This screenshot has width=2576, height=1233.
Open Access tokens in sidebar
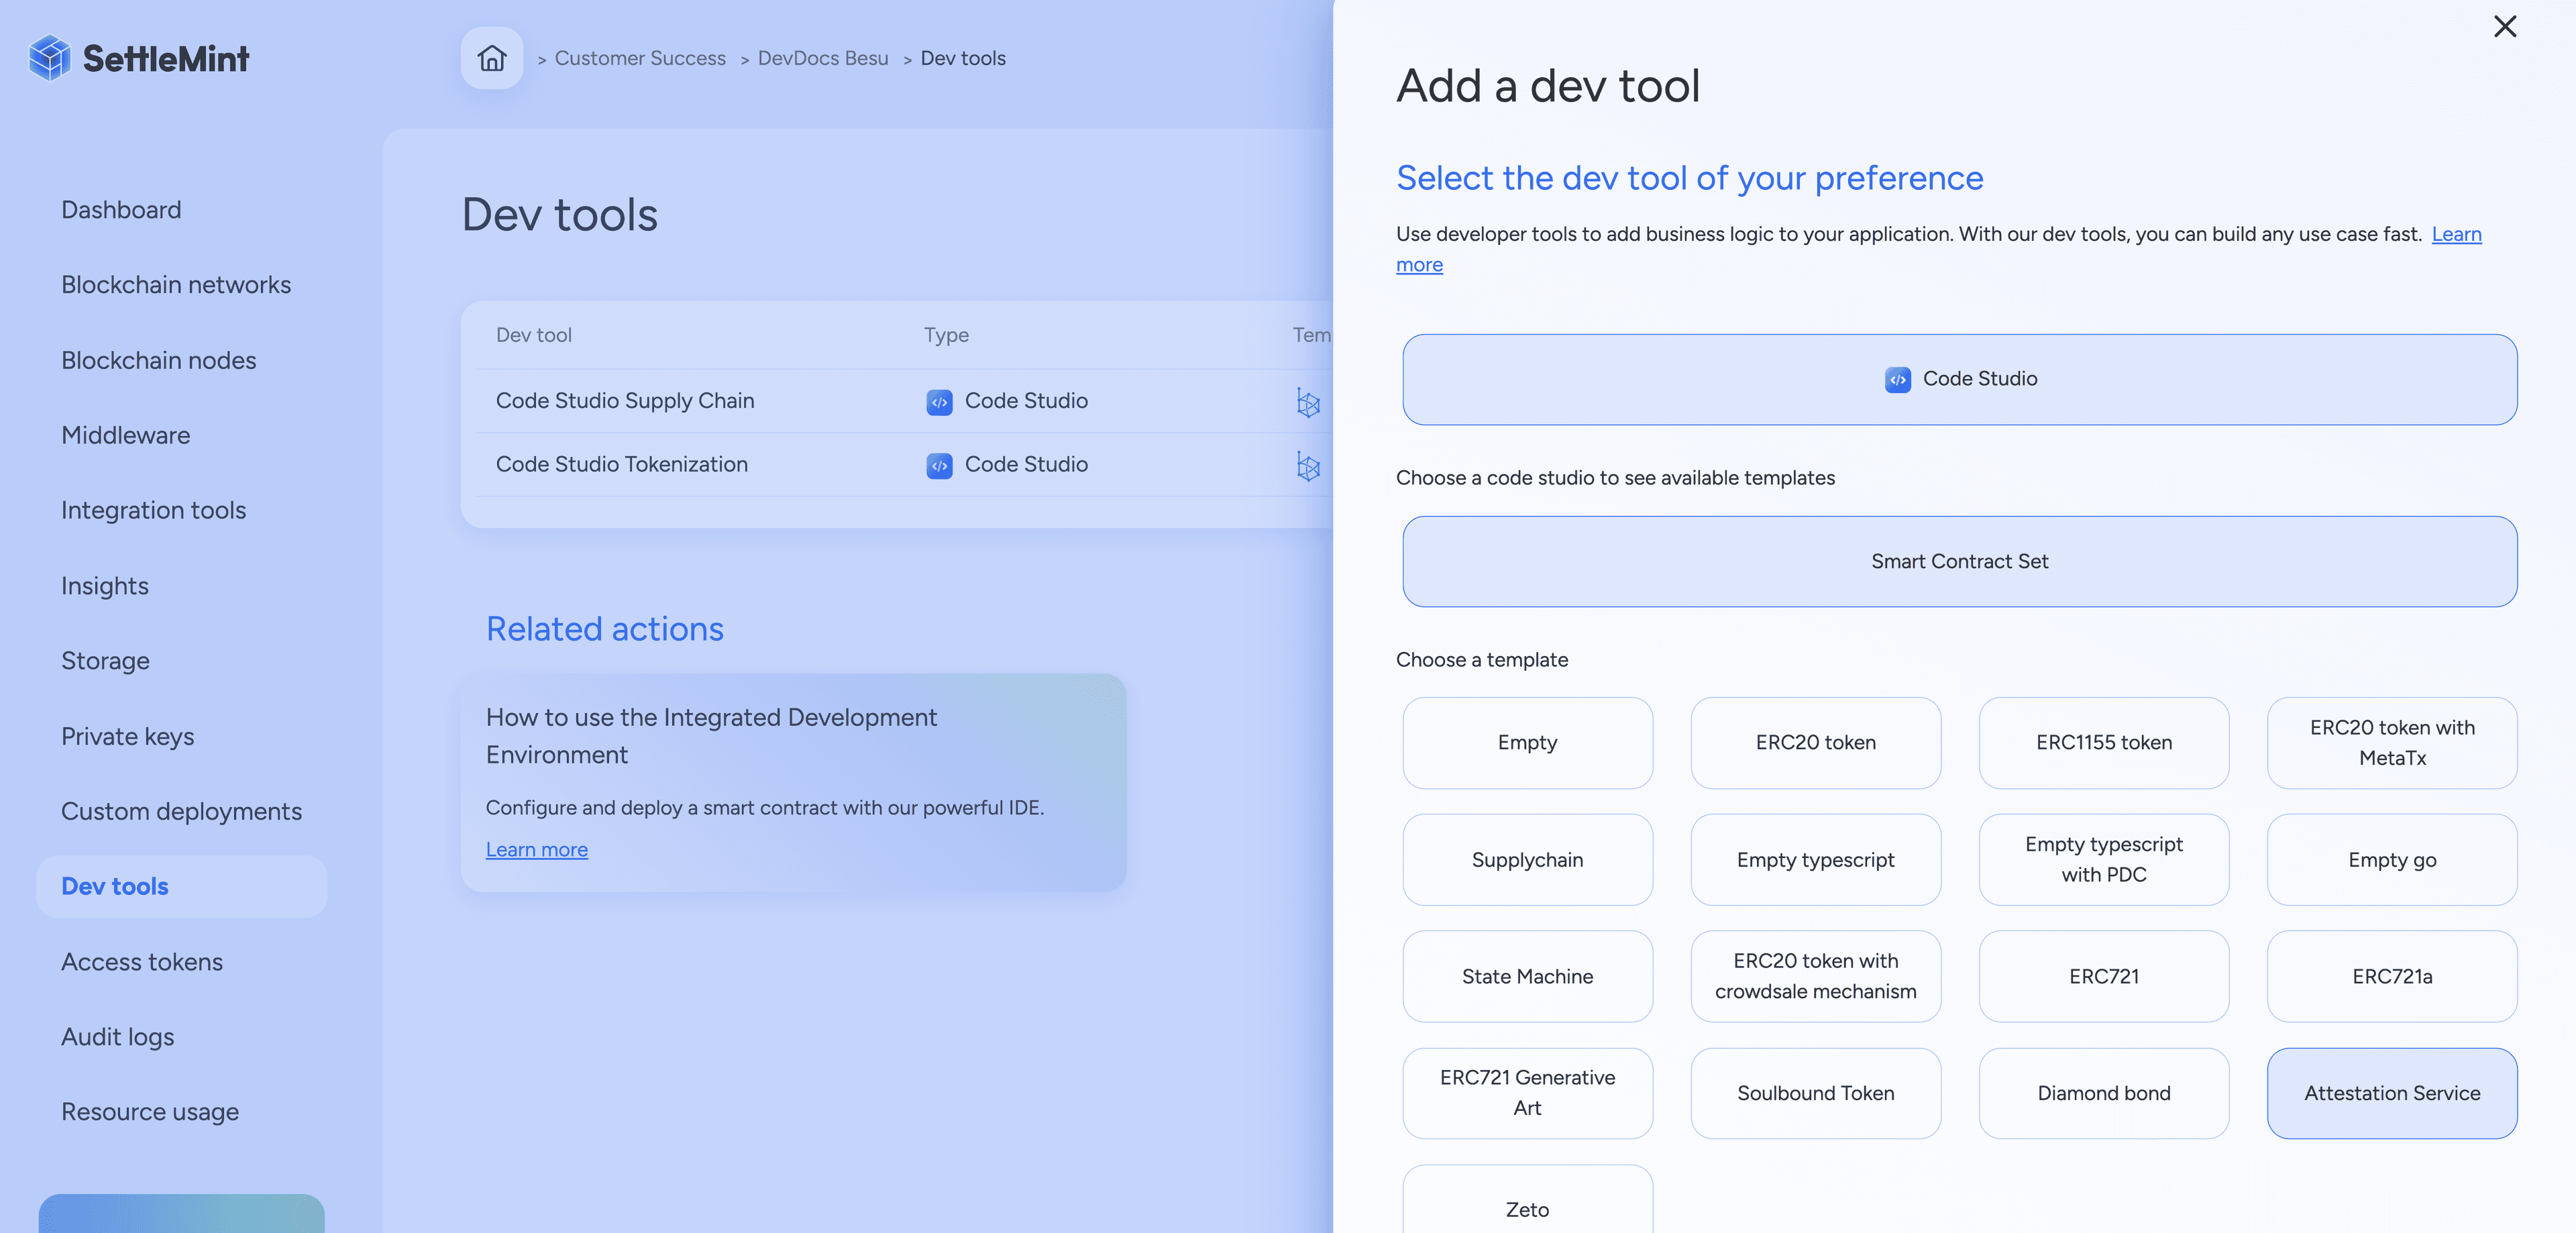[142, 962]
